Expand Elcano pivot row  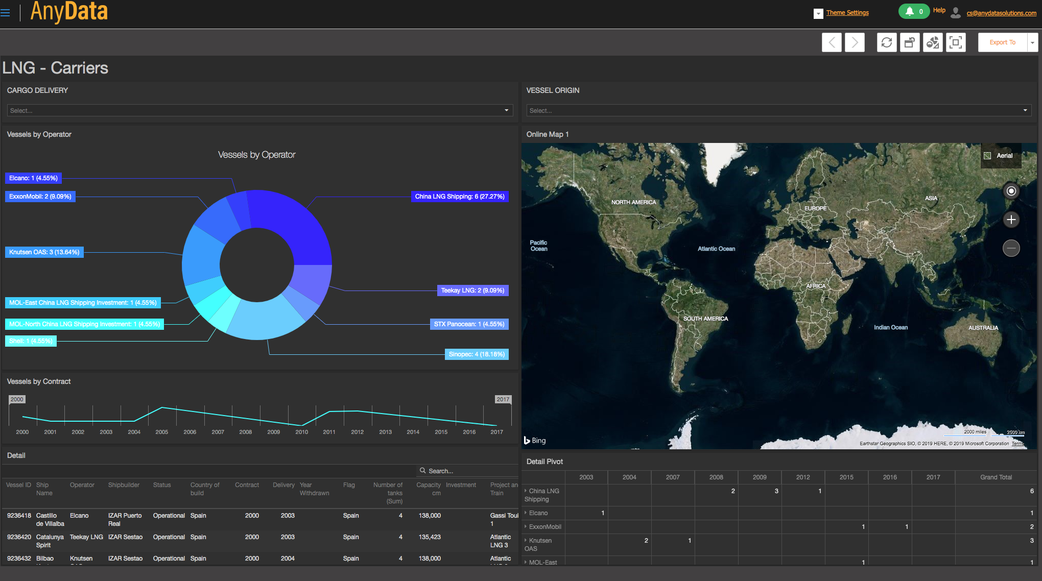(x=526, y=513)
